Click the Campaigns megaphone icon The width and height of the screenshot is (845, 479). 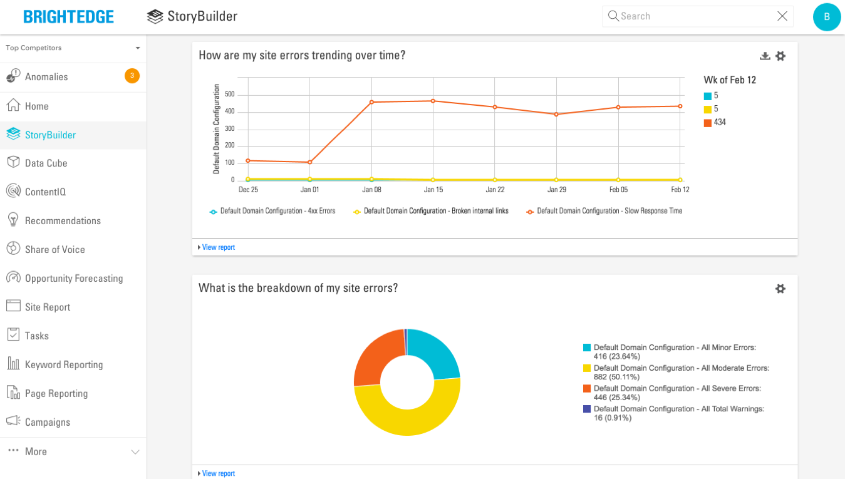[x=13, y=422]
